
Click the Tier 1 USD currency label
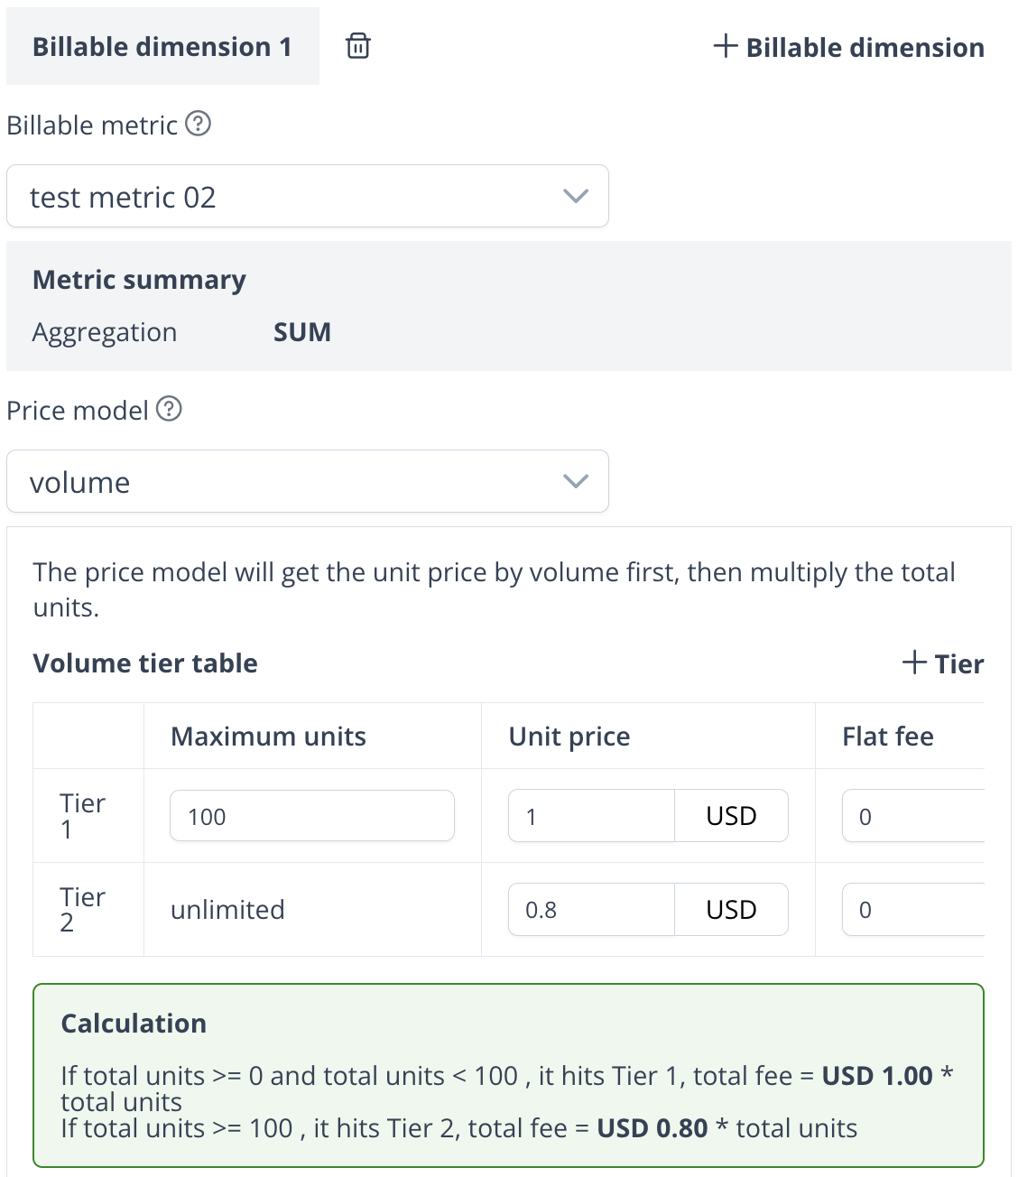click(731, 817)
